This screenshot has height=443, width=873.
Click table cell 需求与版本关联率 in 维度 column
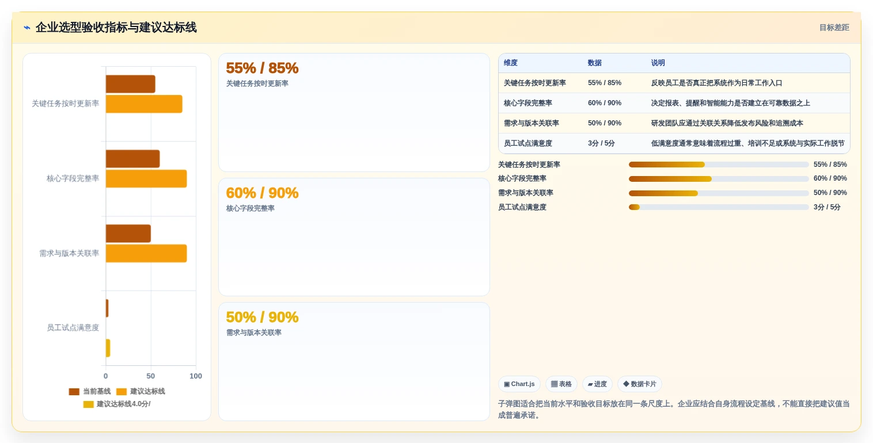pos(532,123)
